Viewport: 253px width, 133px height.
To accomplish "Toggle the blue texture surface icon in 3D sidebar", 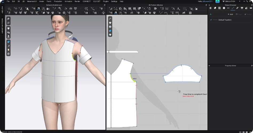I will click(9, 42).
